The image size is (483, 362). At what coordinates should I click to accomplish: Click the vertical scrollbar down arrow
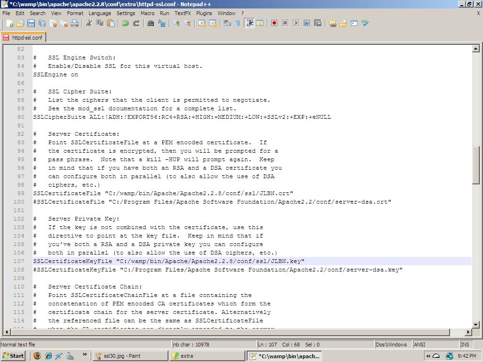click(x=475, y=324)
